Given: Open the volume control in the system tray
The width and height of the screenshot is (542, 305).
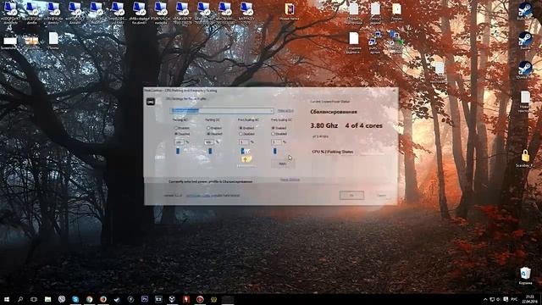Looking at the screenshot, I should pos(499,299).
